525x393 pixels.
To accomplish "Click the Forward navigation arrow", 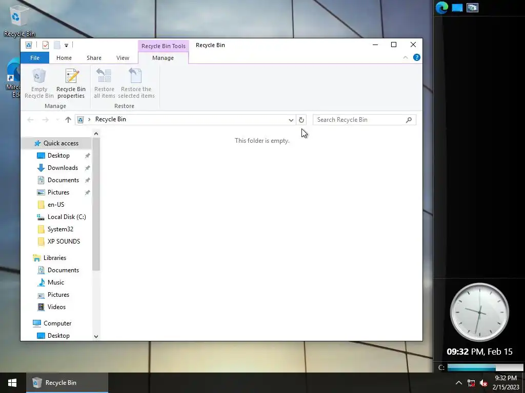I will click(45, 120).
